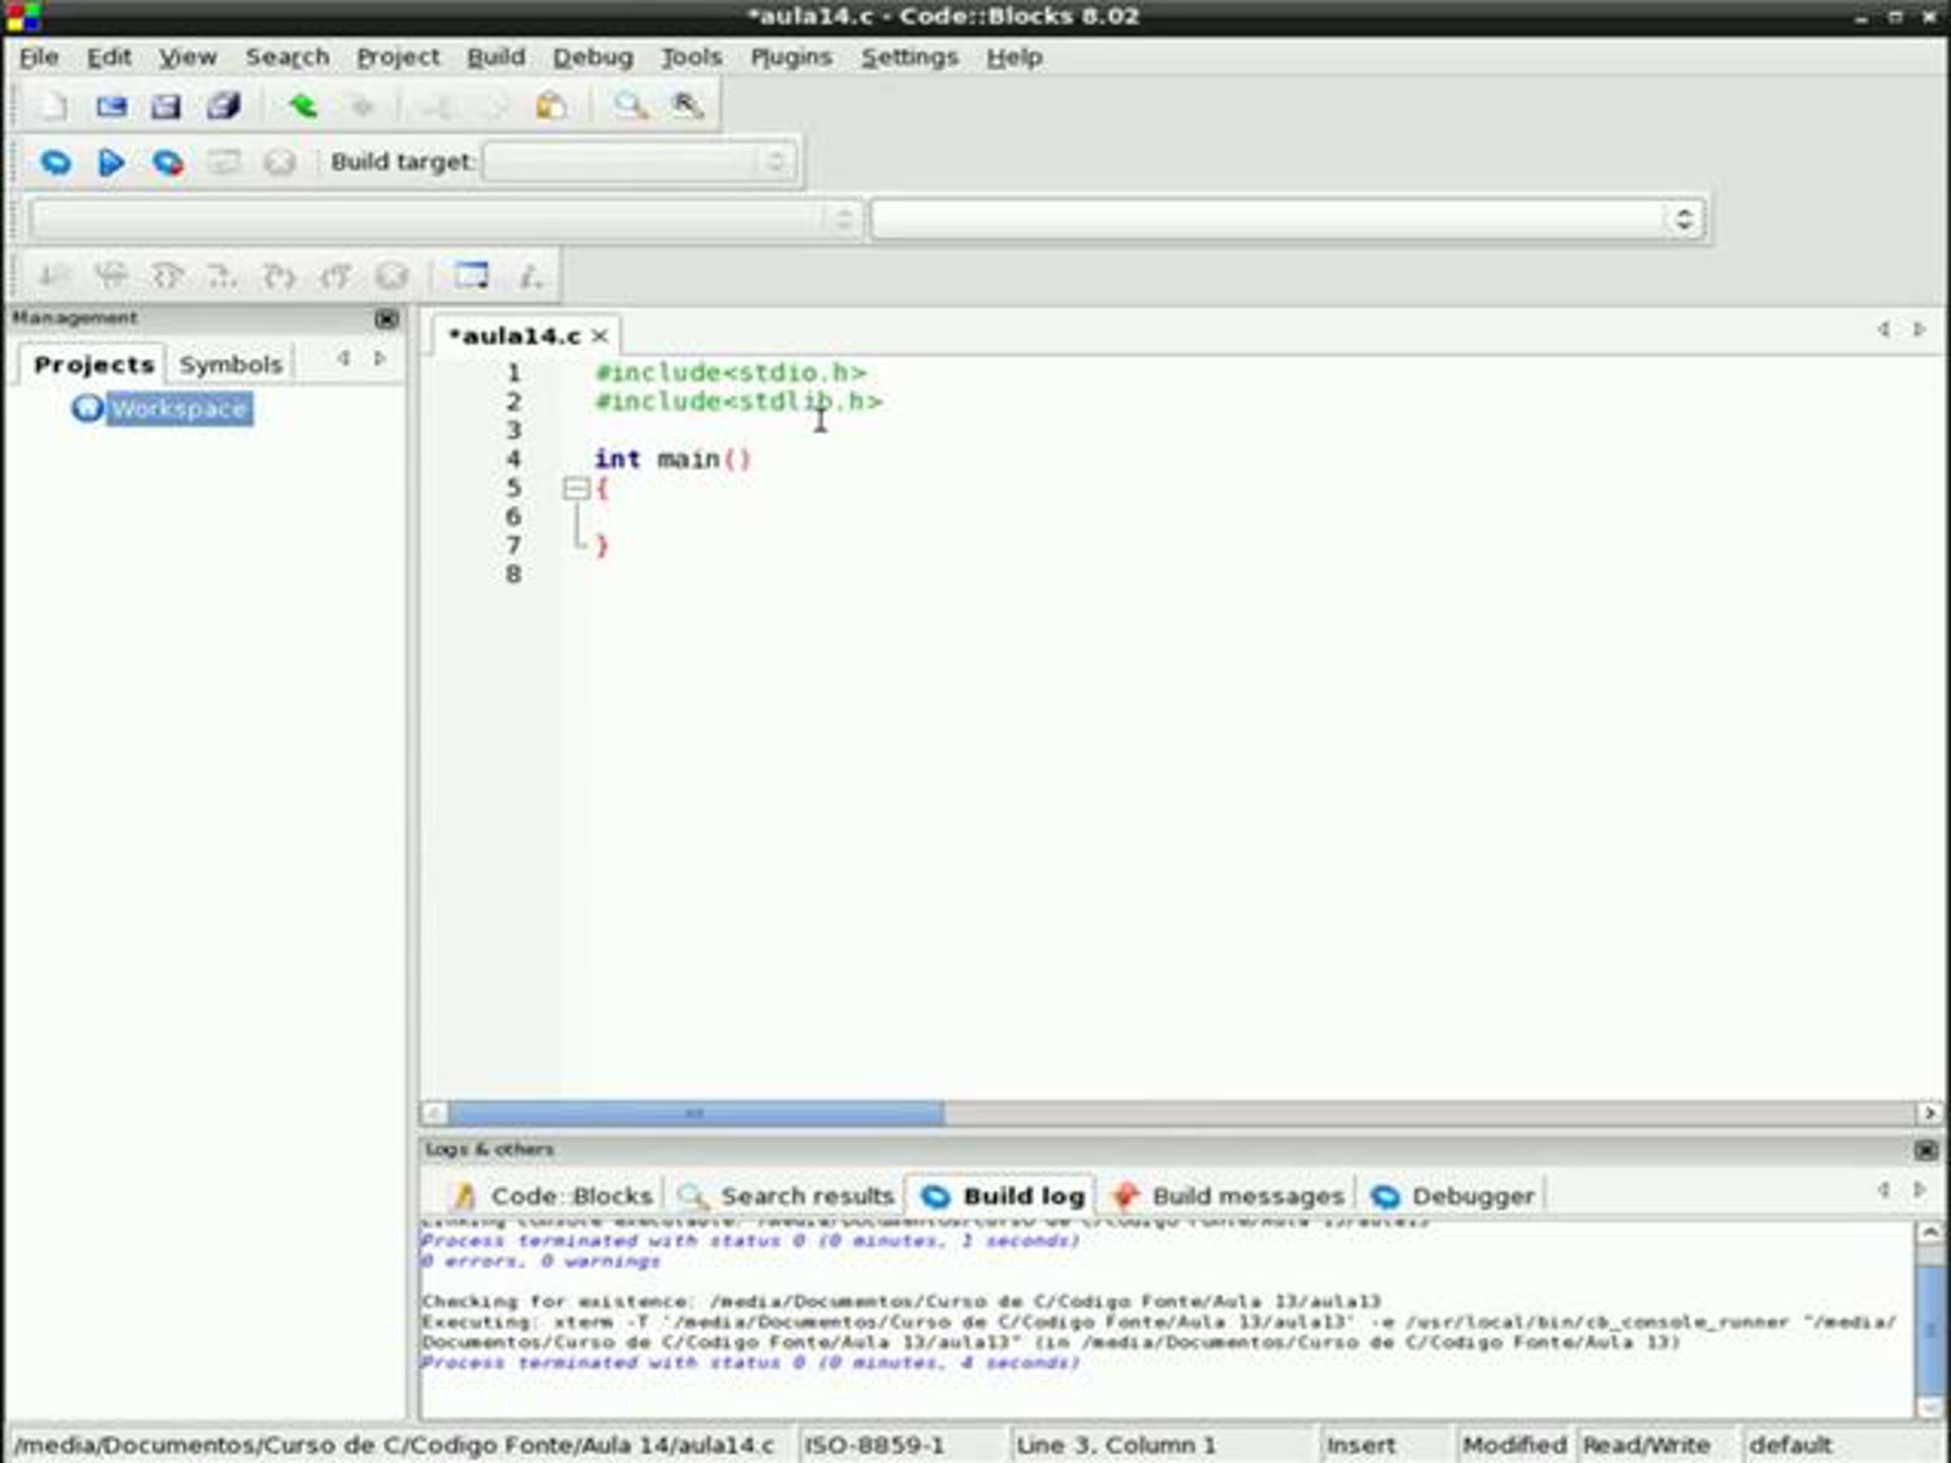Open the View menu
This screenshot has height=1463, width=1951.
point(188,58)
